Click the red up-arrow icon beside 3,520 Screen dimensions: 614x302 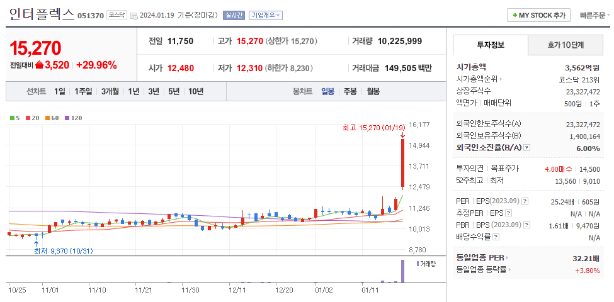39,65
